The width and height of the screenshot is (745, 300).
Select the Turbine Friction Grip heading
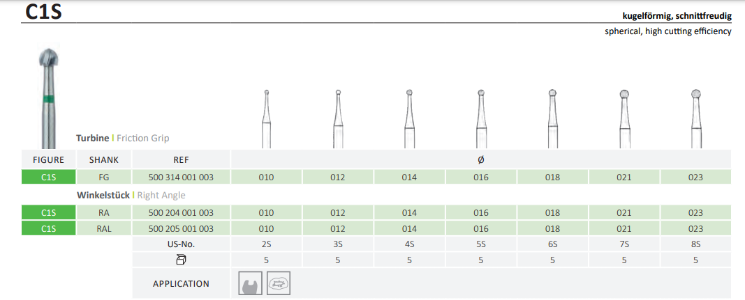[x=123, y=139]
